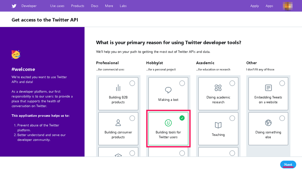Viewport: 302px width, 172px height.
Task: Click the Building B2B products label
Action: [118, 100]
